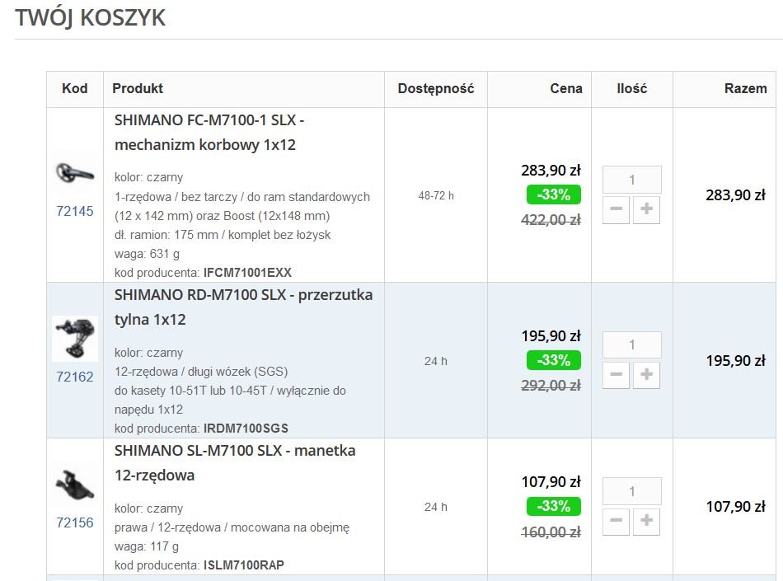Click the Kod column header

(x=75, y=88)
